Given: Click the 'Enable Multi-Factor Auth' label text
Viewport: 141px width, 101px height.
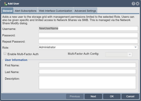Looking at the screenshot, I should click(x=23, y=54).
